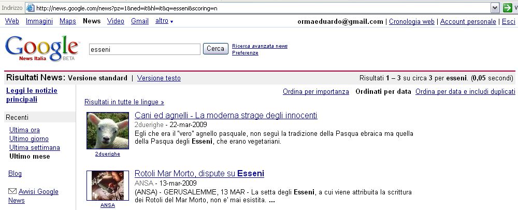518x210 pixels.
Task: Open Leggi le notizie principali link
Action: point(32,95)
